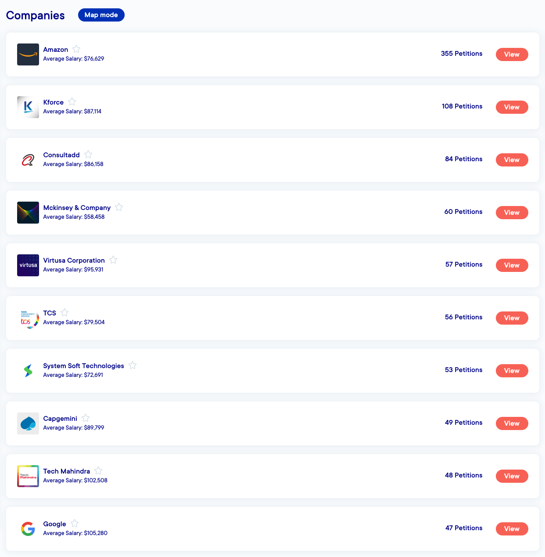This screenshot has width=545, height=557.
Task: Click the Amazon company logo
Action: pyautogui.click(x=28, y=54)
